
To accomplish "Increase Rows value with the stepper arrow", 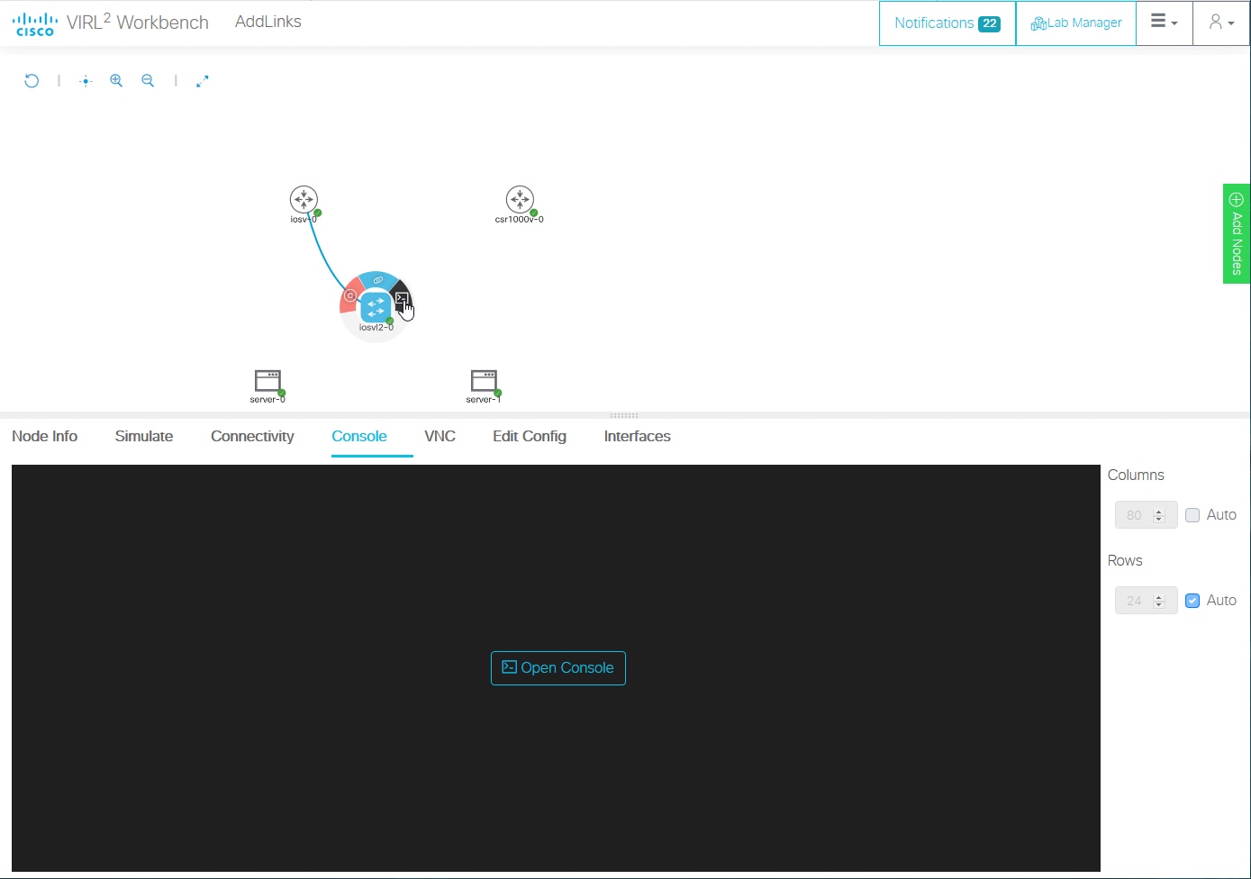I will [1159, 596].
